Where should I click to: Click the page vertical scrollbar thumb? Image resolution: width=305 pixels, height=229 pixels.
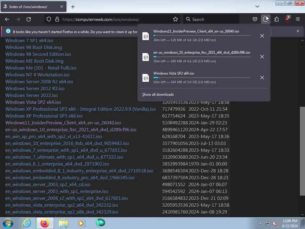click(x=302, y=151)
